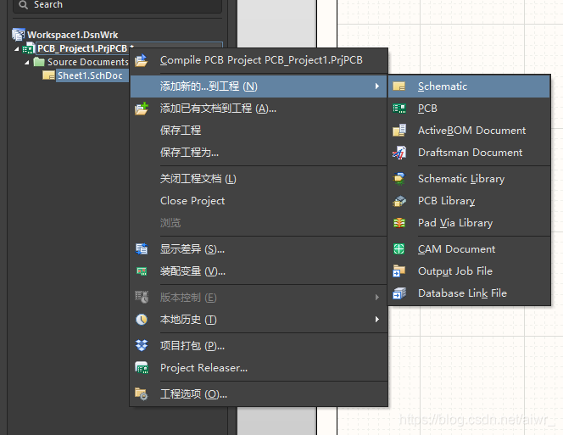Click the Sheet1.SchDoc schematic file icon
This screenshot has width=563, height=435.
point(48,75)
